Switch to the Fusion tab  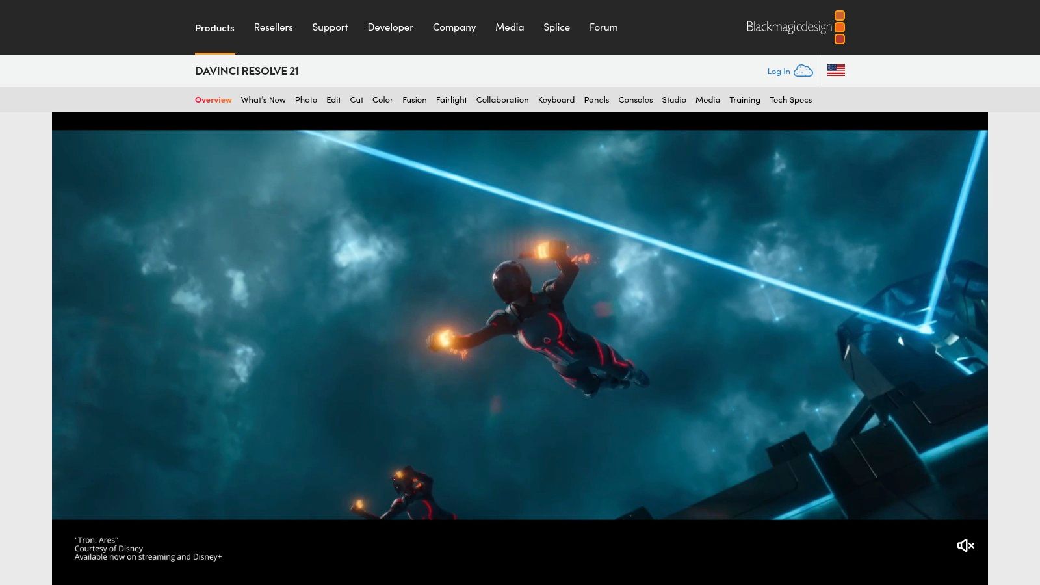point(415,100)
